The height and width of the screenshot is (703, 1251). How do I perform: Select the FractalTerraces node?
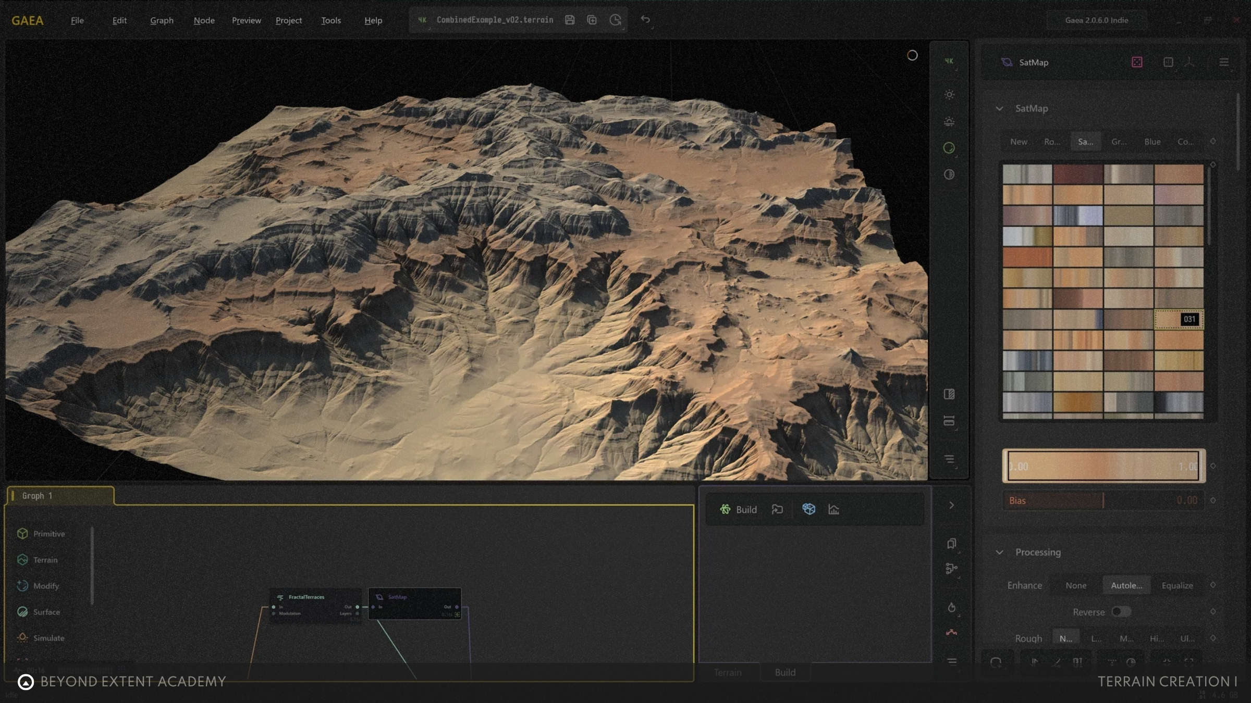pos(315,605)
